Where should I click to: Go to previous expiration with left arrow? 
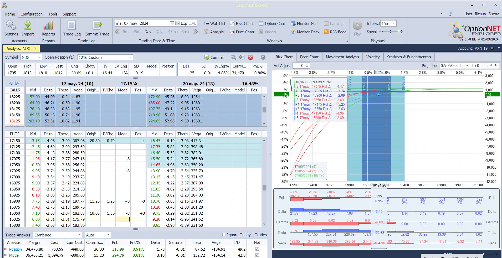pos(11,83)
